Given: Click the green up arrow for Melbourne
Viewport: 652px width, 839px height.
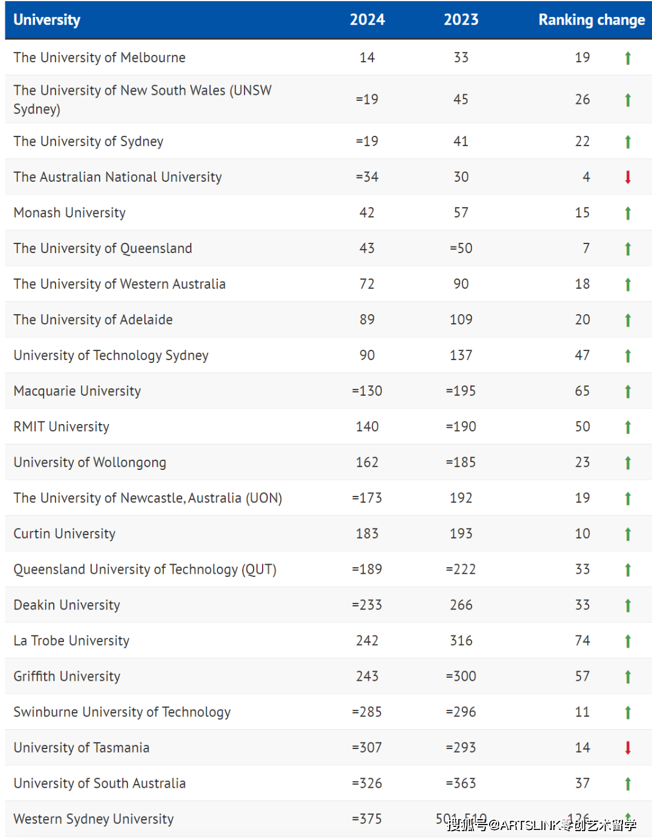Looking at the screenshot, I should [628, 58].
